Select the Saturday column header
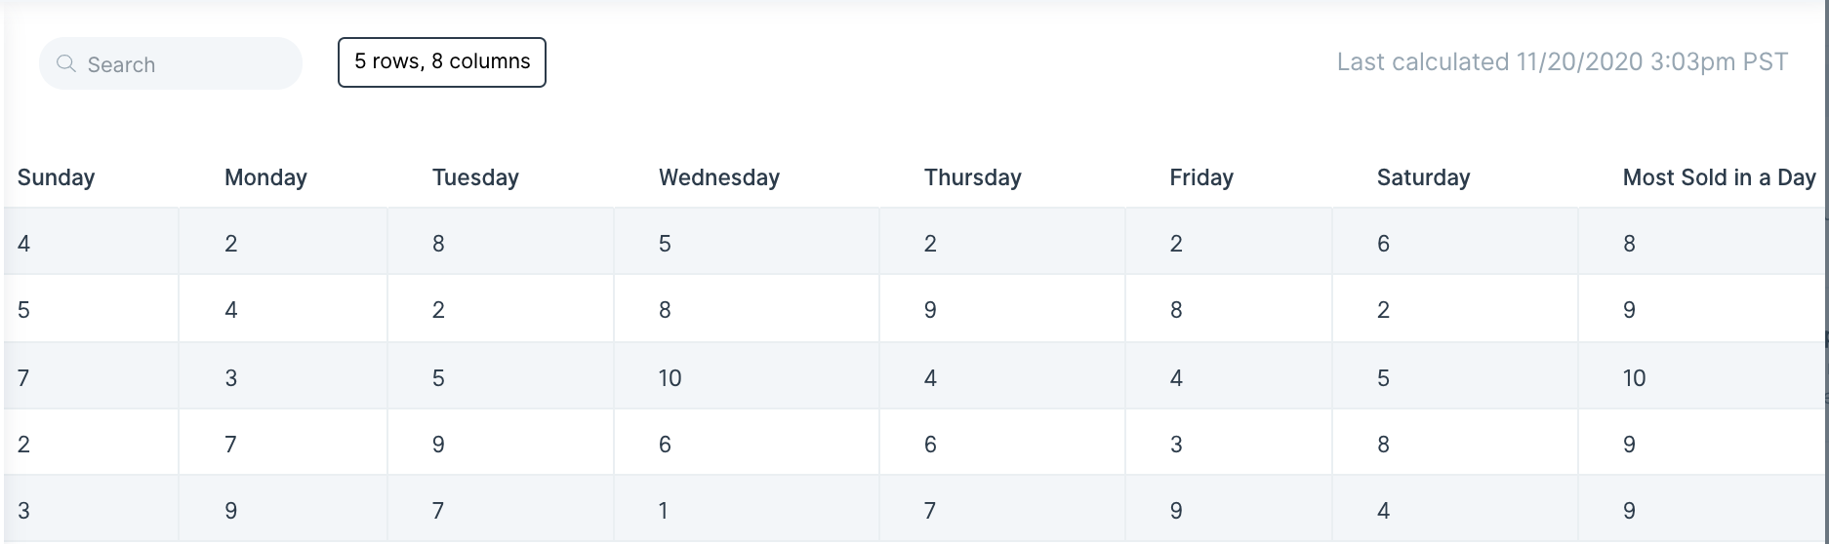 click(1423, 177)
